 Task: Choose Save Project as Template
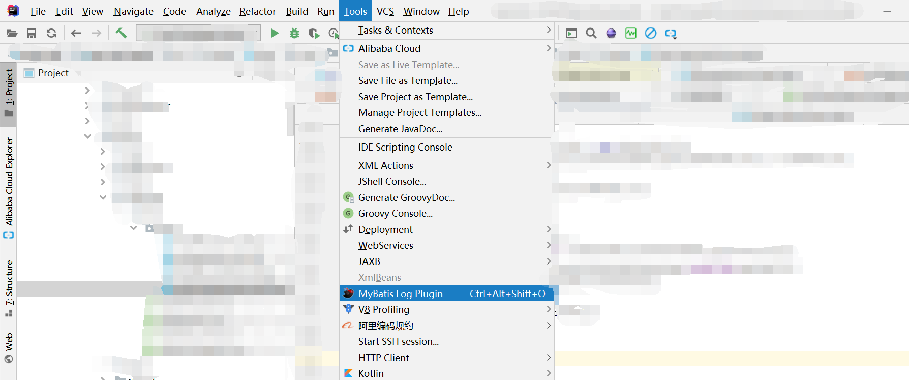[447, 97]
